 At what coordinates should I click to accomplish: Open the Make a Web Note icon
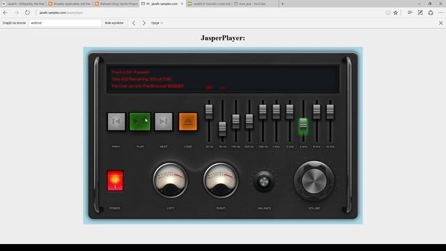[x=420, y=13]
